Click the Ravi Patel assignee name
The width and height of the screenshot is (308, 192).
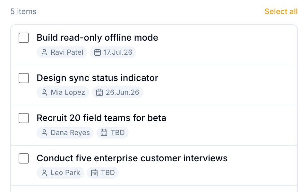click(67, 52)
